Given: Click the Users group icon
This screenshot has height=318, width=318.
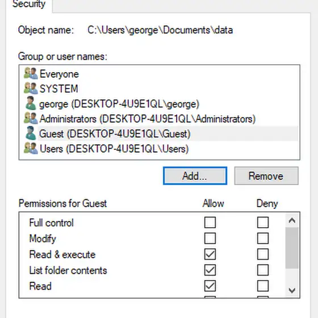Looking at the screenshot, I should tap(31, 148).
